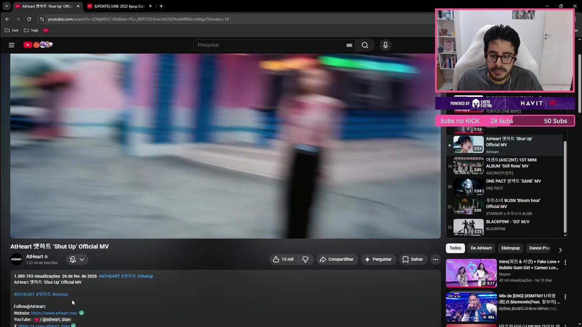
Task: Close the AtHeart Shut Up browser tab
Action: 78,6
